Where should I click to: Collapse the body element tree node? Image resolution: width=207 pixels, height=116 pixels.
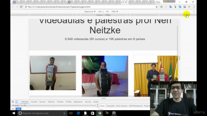point(13,105)
